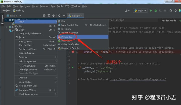Screen dimensions: 181x105
Task: Click Cut scissors icon in context menu
Action: tap(17, 26)
